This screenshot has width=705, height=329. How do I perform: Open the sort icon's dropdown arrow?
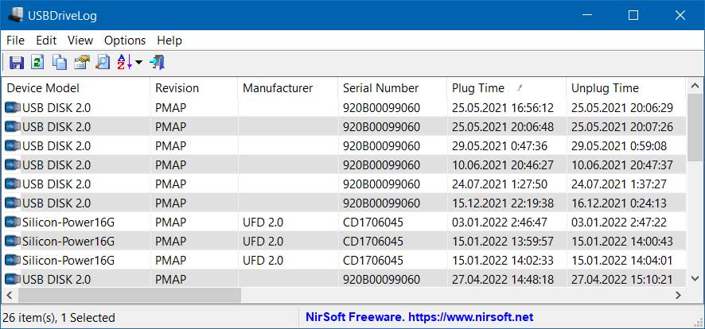click(x=138, y=63)
